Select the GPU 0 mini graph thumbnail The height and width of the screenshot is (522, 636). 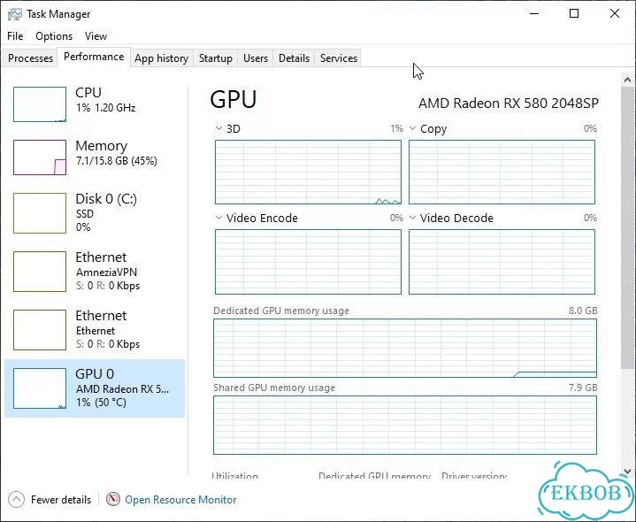coord(40,388)
